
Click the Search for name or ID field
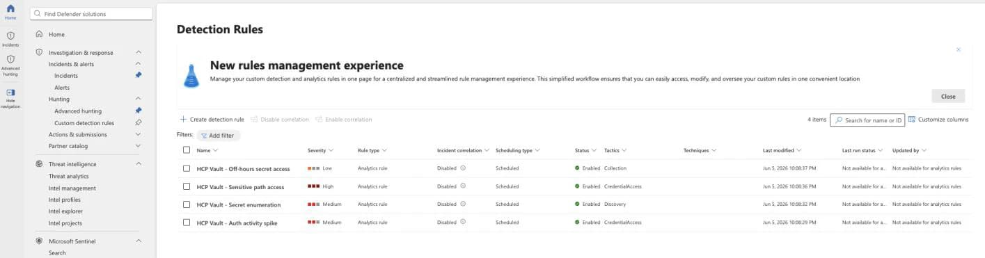[x=867, y=120]
